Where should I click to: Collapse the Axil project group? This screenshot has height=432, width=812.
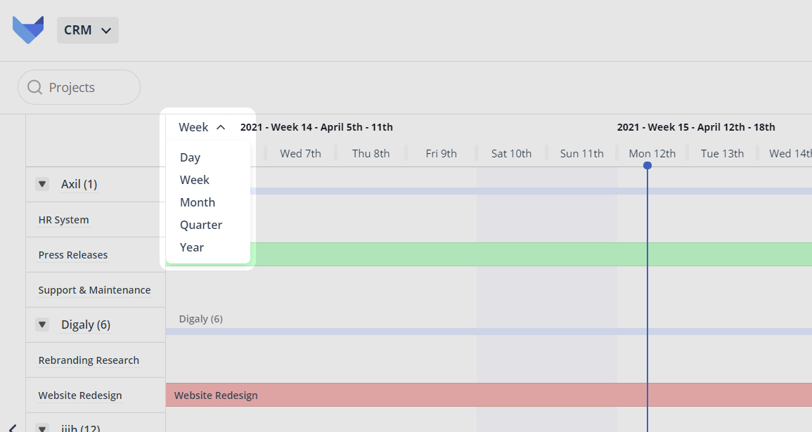click(x=43, y=185)
